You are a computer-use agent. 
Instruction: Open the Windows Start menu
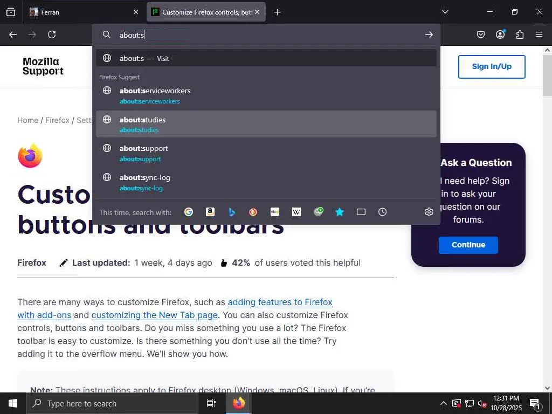point(13,403)
